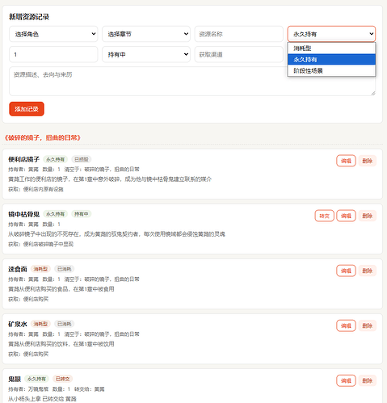Click the 速食面 title
Image resolution: width=387 pixels, height=403 pixels.
[18, 269]
